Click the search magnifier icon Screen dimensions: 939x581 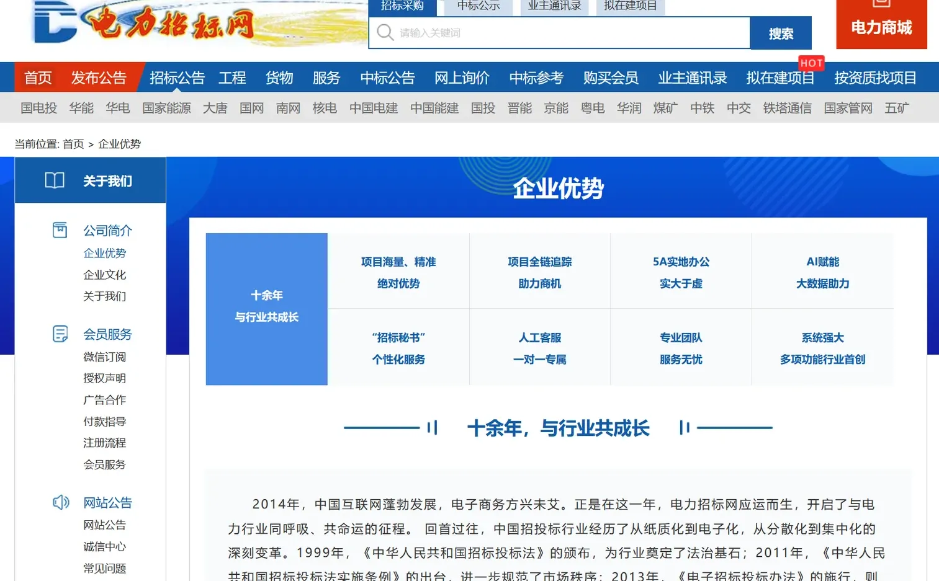pyautogui.click(x=385, y=32)
